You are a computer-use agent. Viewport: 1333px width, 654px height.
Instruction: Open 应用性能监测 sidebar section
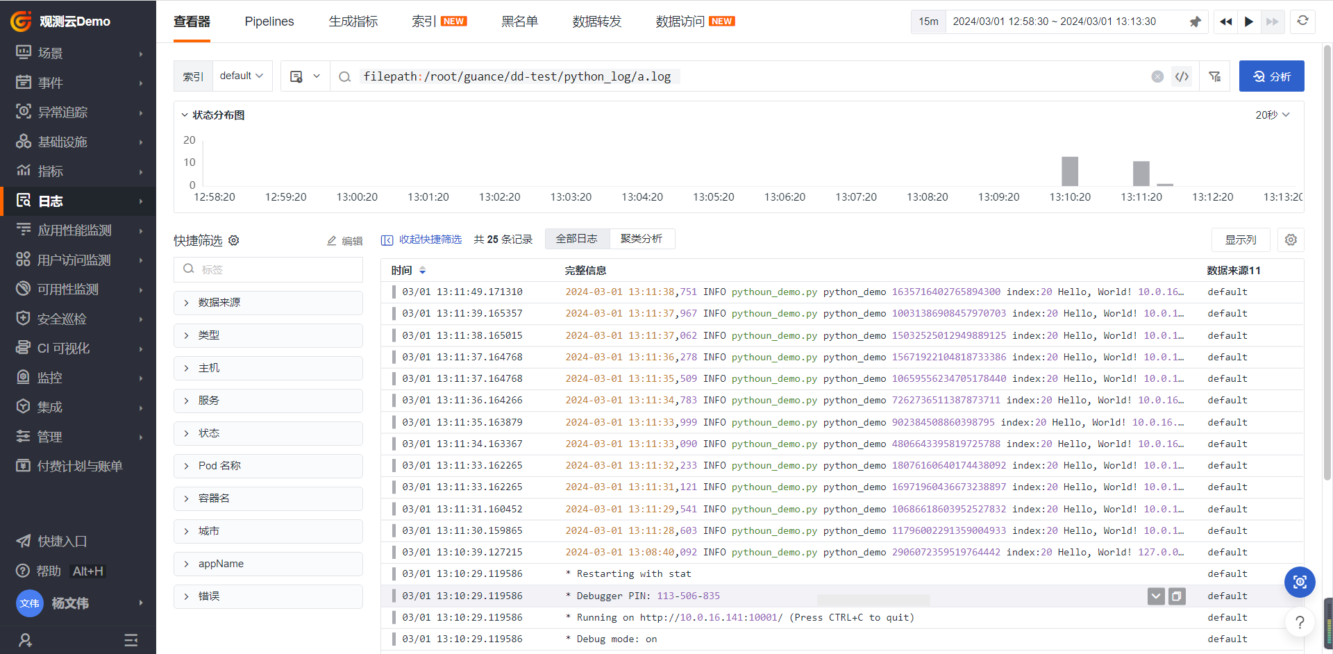(x=78, y=230)
